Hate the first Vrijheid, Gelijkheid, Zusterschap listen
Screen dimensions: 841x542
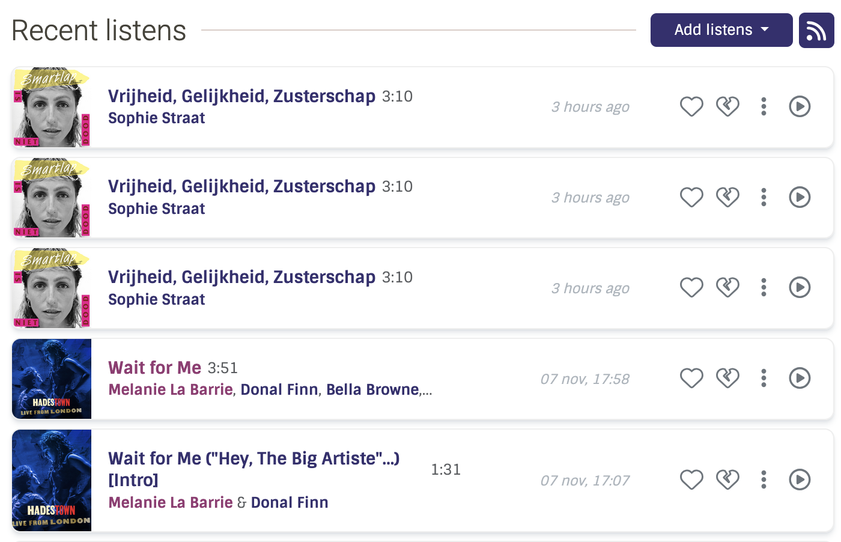(727, 107)
